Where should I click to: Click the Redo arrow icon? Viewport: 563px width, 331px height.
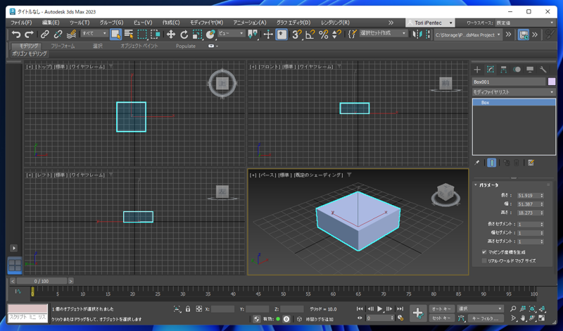29,34
